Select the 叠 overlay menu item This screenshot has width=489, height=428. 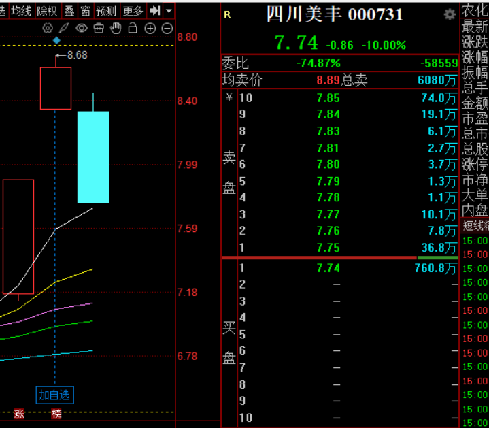69,12
